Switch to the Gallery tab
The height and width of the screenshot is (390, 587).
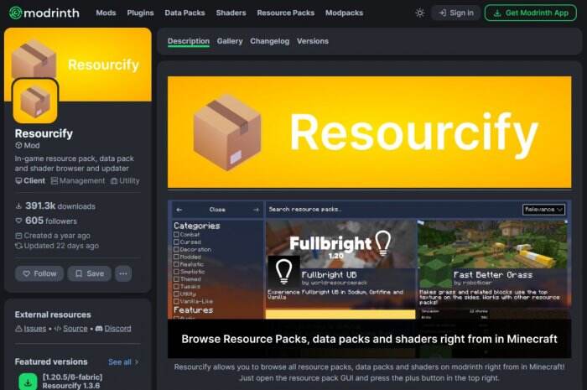click(x=230, y=41)
